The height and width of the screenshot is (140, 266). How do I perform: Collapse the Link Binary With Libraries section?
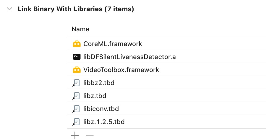point(10,9)
